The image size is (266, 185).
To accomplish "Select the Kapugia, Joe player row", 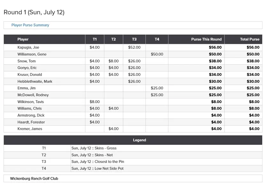I will [x=133, y=47].
